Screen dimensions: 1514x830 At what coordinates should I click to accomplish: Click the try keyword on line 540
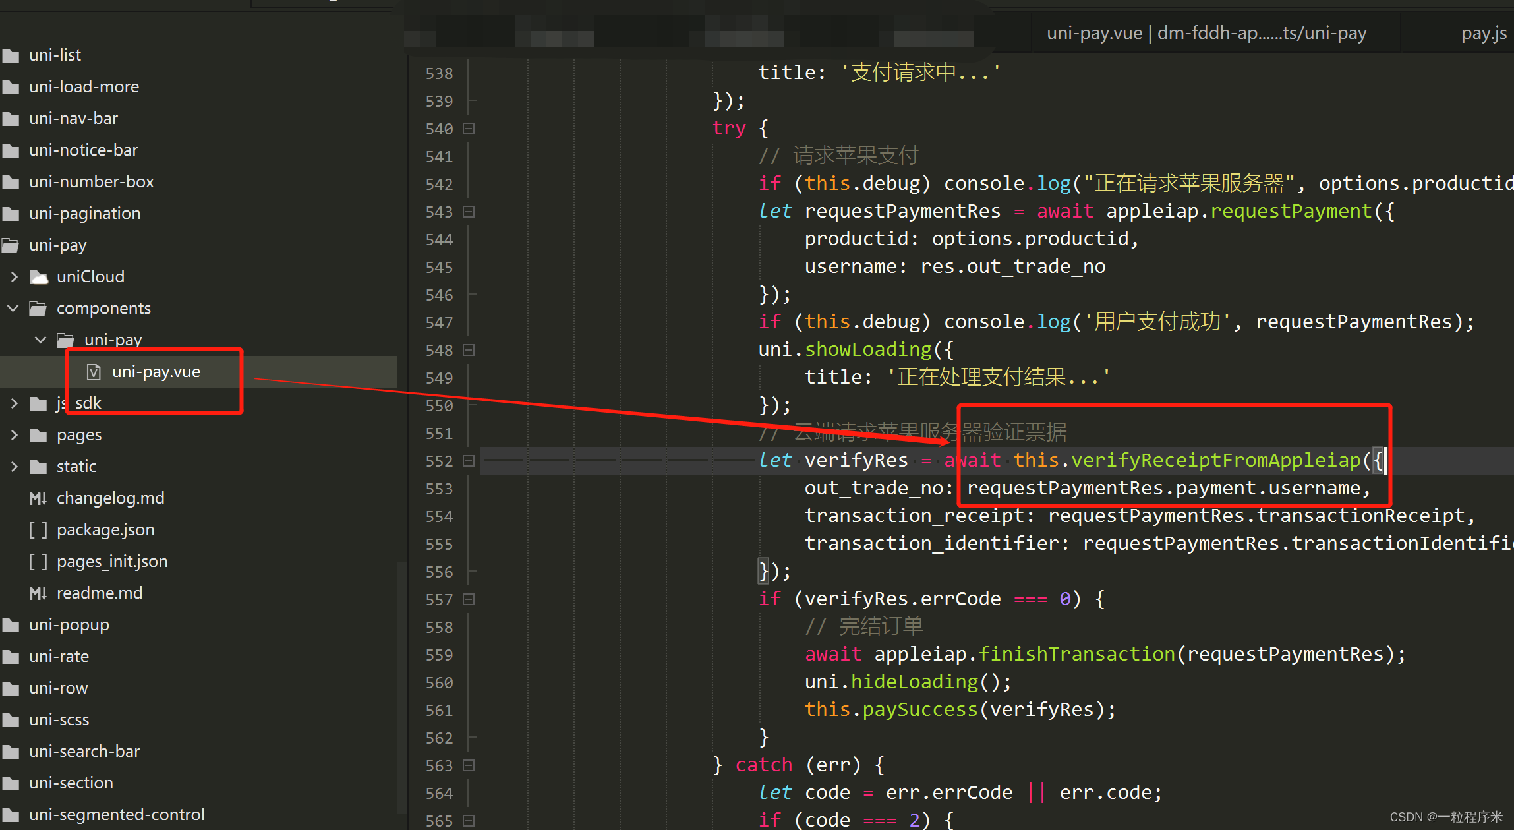tap(729, 128)
